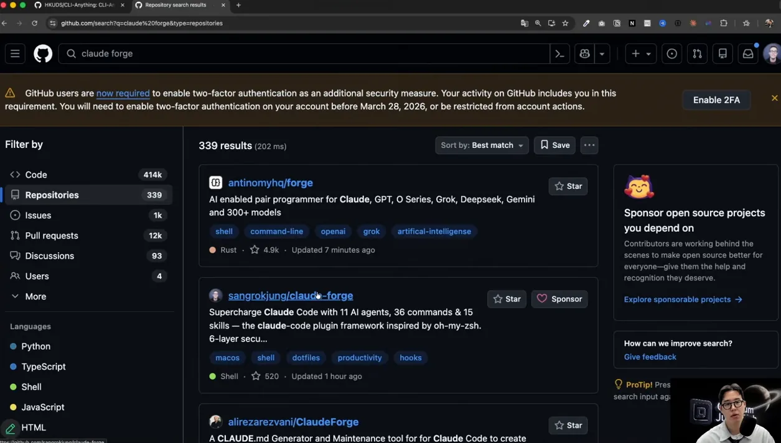Click the browser address bar URL
The height and width of the screenshot is (443, 781).
pos(142,23)
